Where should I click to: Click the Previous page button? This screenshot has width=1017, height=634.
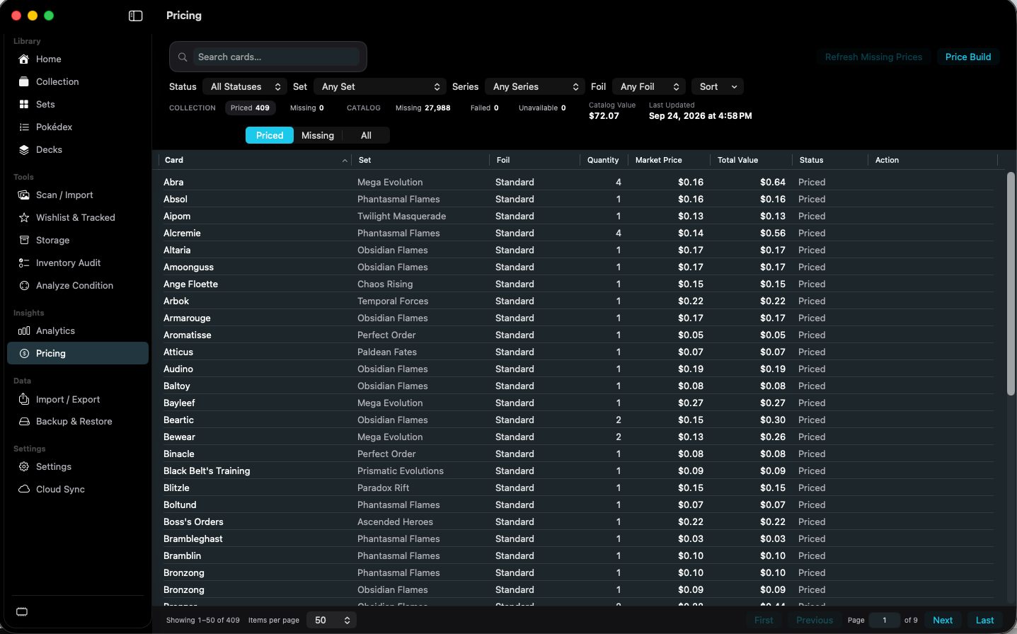tap(815, 620)
